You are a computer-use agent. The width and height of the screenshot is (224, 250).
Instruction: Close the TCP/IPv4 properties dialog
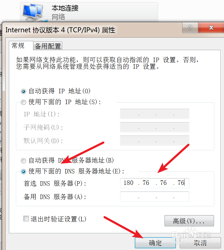click(211, 28)
